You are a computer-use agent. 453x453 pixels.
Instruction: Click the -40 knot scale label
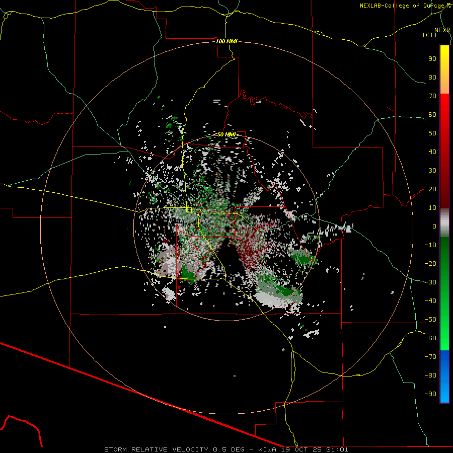[x=430, y=301]
